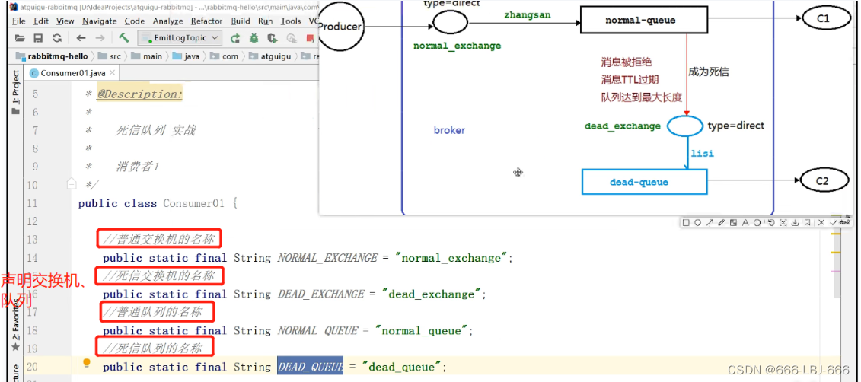Save the screenshot with download icon
Image resolution: width=861 pixels, height=382 pixels.
coord(795,222)
